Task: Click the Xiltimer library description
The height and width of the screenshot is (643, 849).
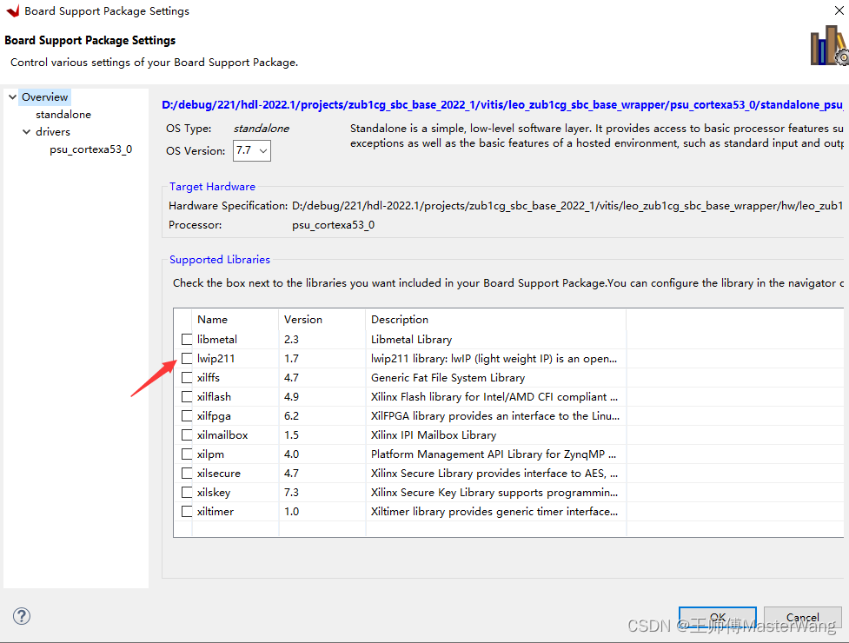Action: pos(494,512)
